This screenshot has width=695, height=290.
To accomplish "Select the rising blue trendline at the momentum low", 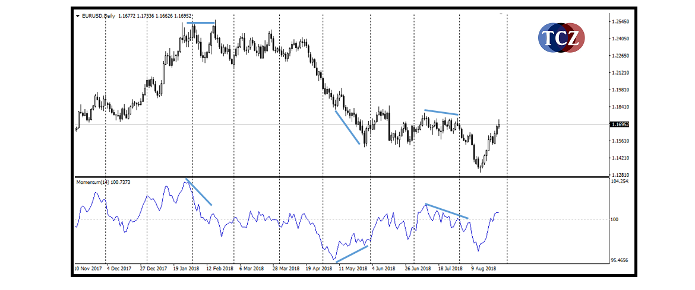I will [x=352, y=254].
